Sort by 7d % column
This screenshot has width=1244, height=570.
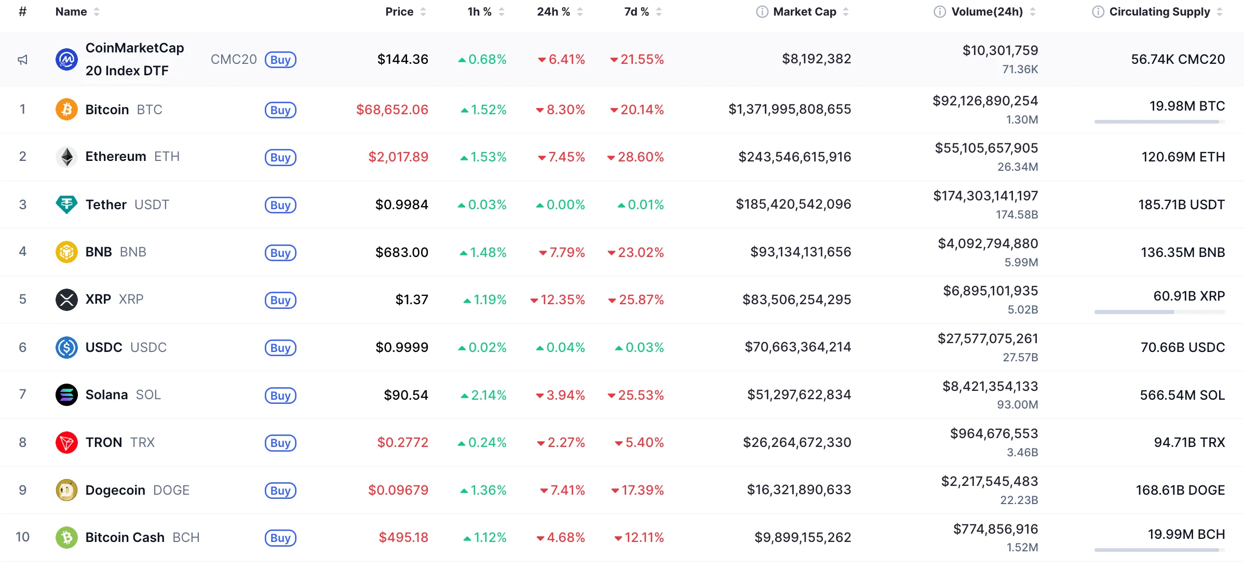637,12
